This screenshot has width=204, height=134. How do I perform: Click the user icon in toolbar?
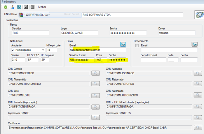point(13,7)
